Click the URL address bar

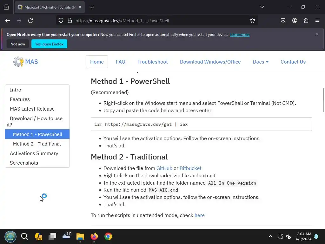coord(156,21)
